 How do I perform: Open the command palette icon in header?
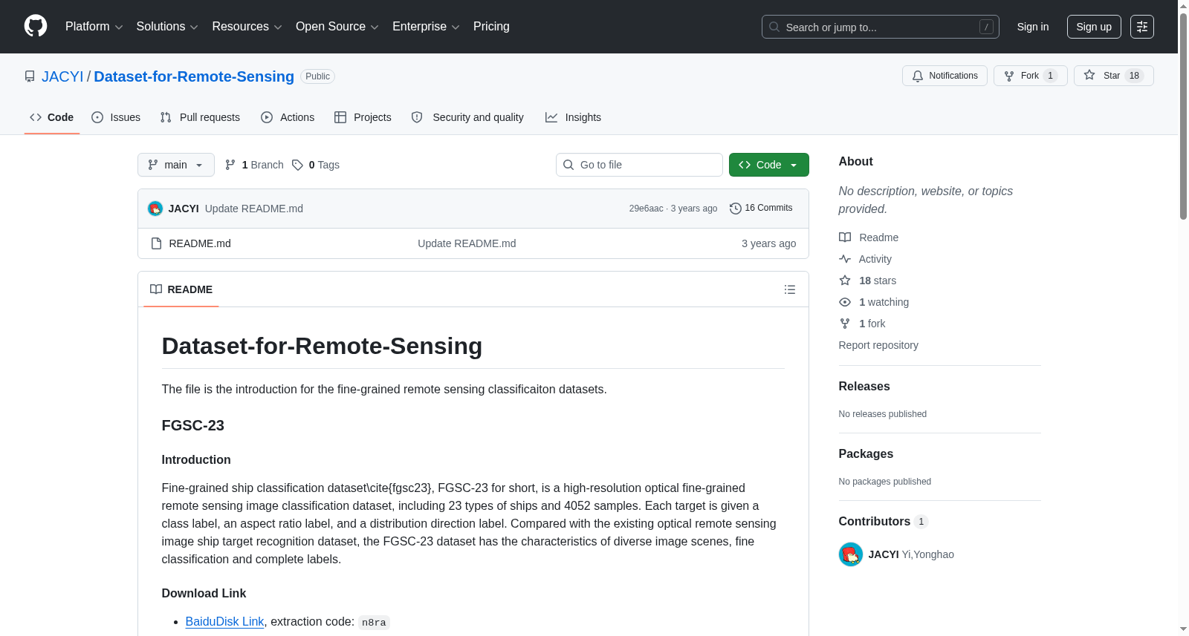[x=1141, y=27]
